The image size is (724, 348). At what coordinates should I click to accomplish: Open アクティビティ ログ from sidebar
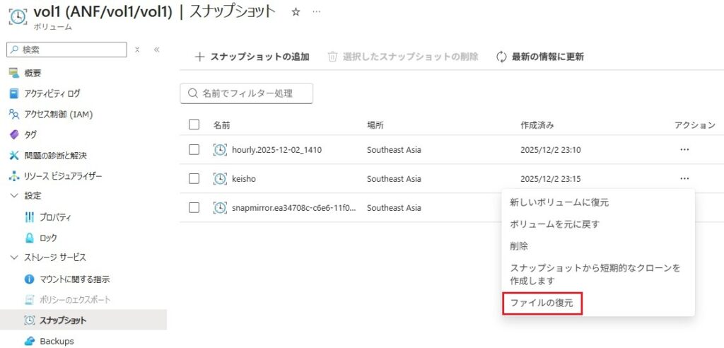(52, 93)
